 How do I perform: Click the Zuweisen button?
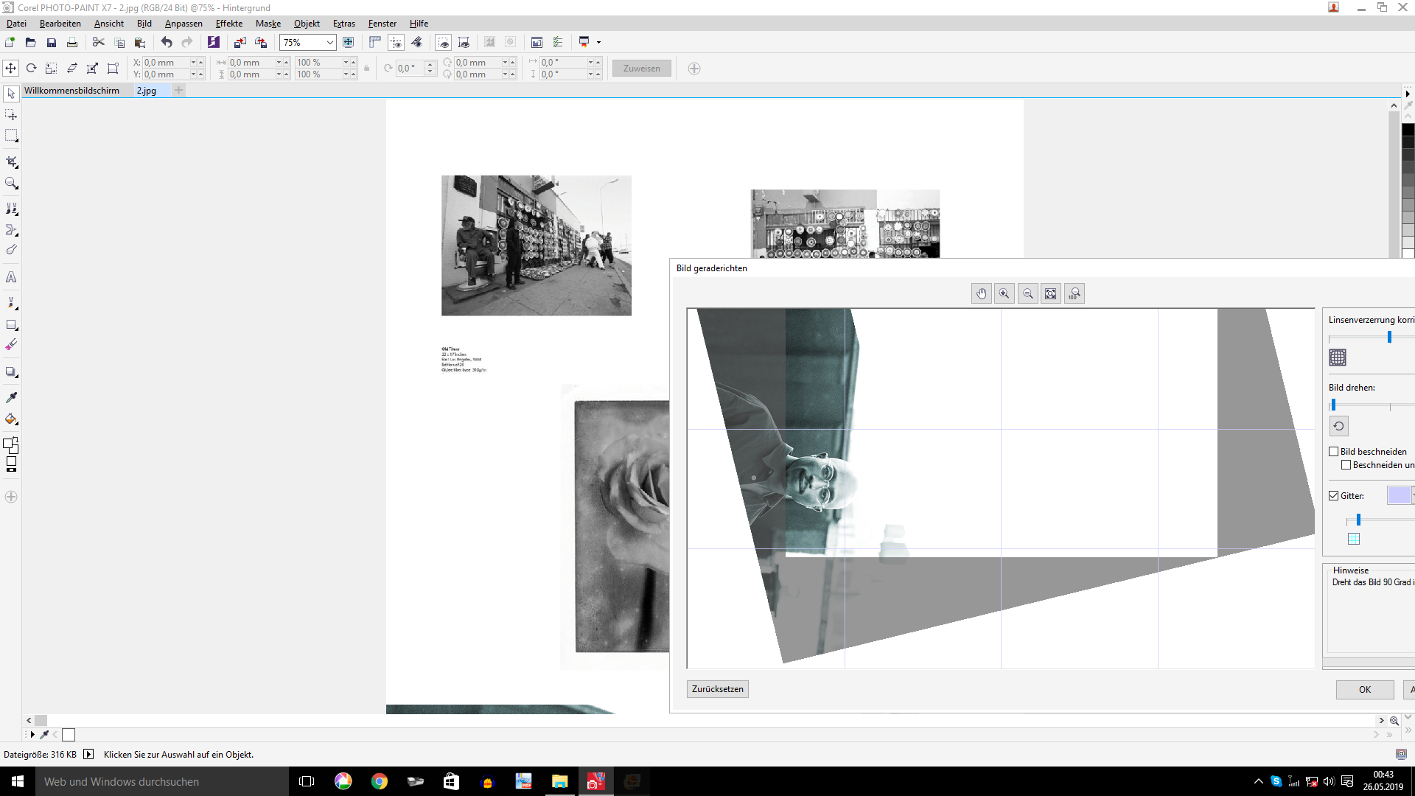coord(642,69)
